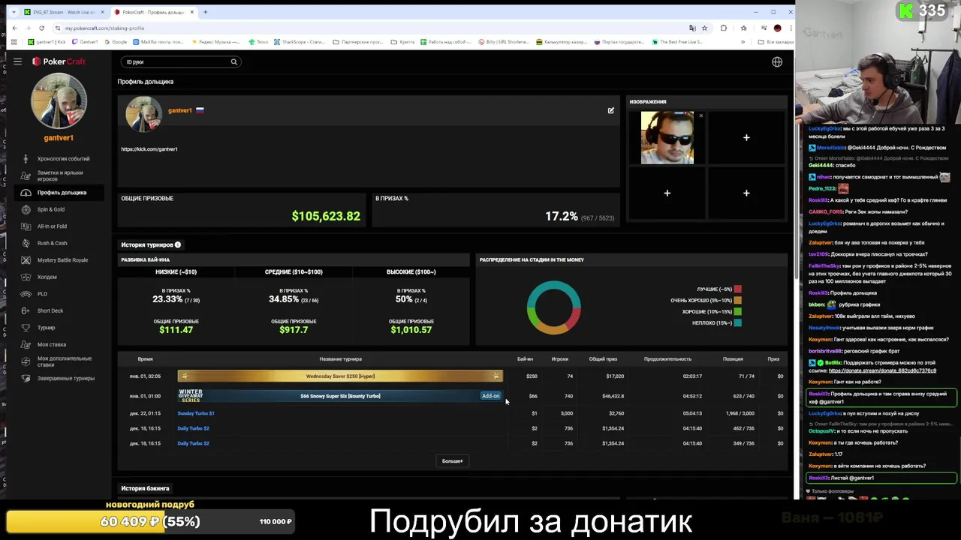Click the Турнир trophy icon
Viewport: 961px width, 540px height.
point(26,328)
